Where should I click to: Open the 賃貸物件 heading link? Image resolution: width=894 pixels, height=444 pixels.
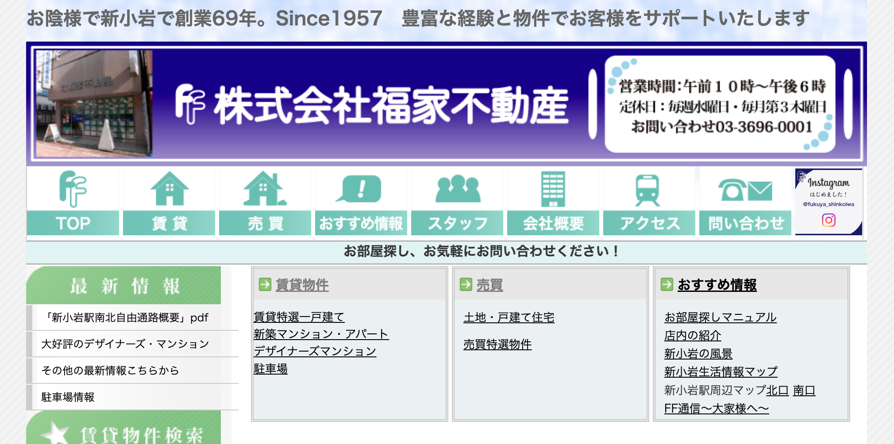(x=302, y=284)
